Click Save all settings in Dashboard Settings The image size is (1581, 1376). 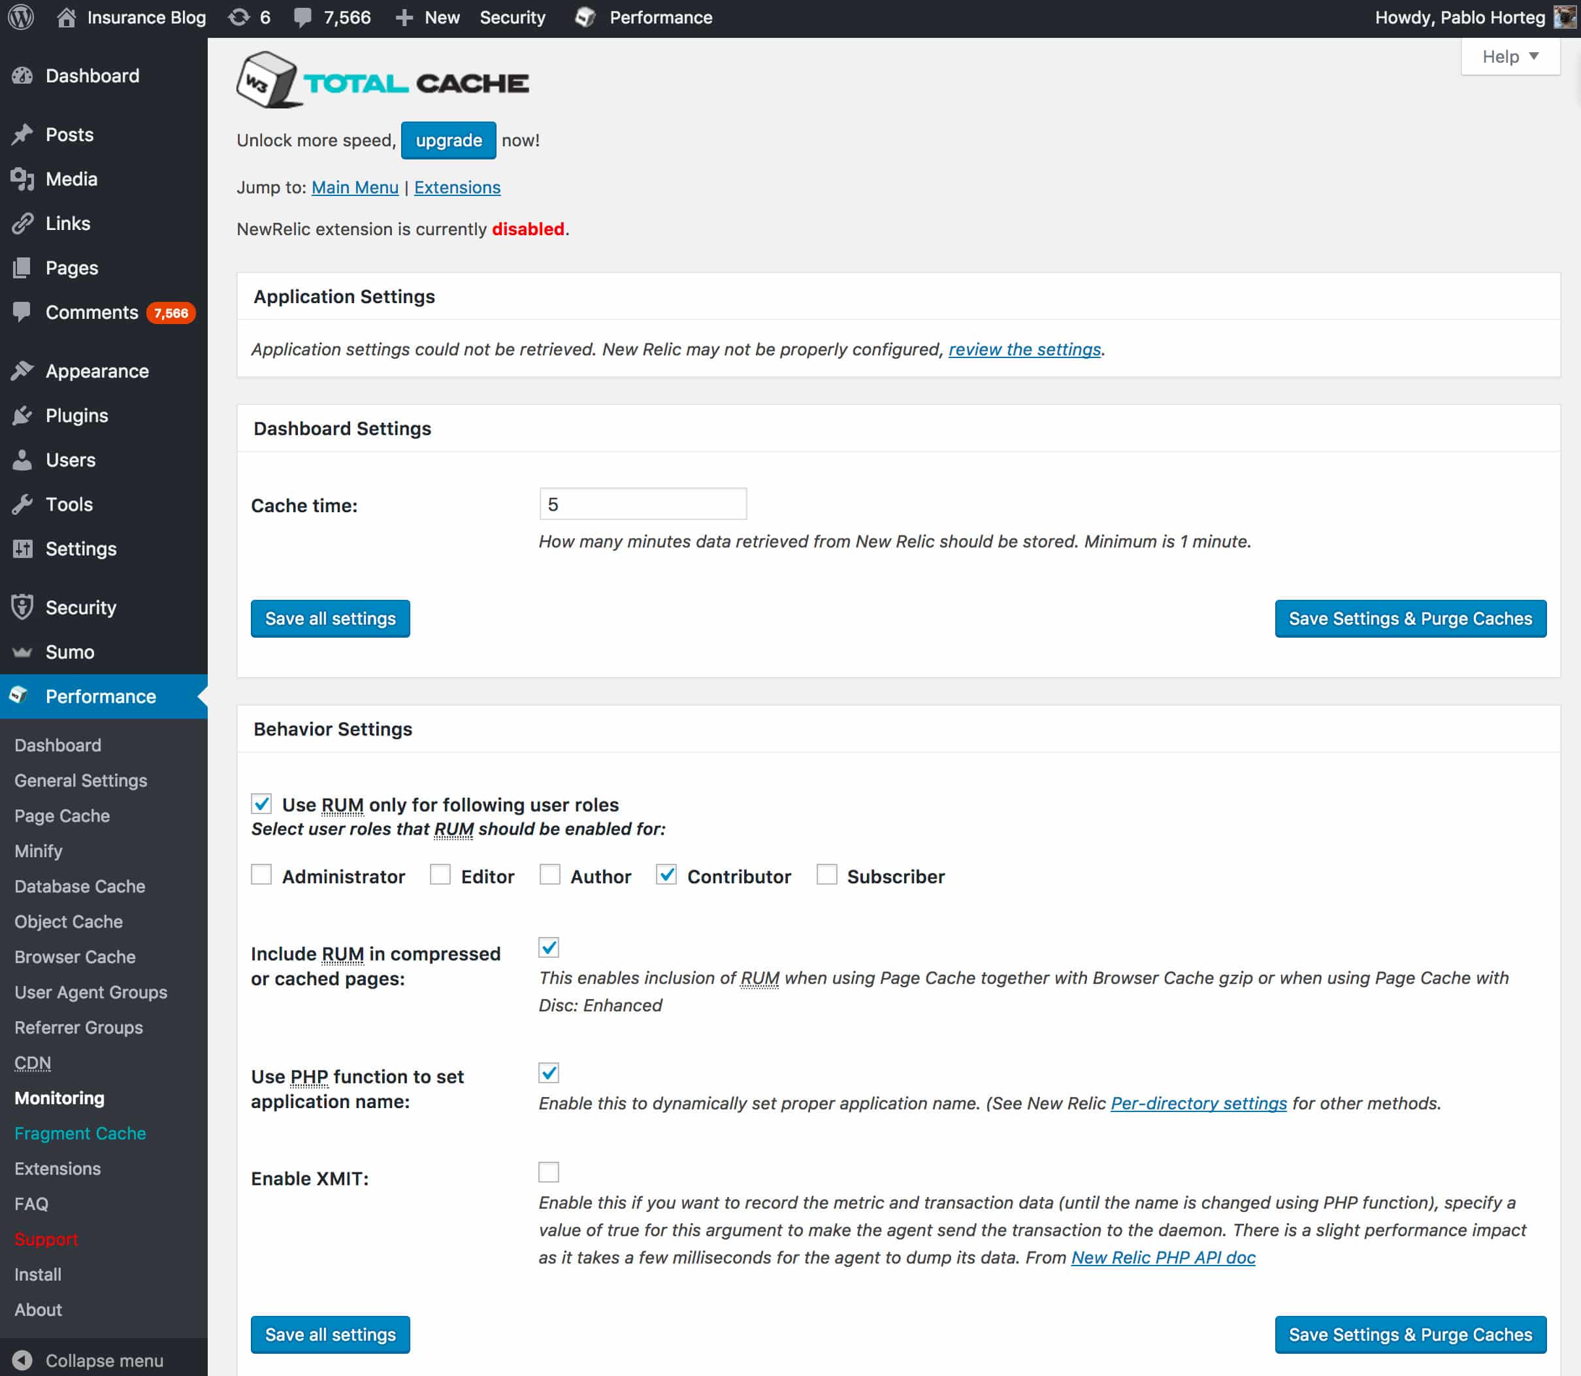(330, 618)
